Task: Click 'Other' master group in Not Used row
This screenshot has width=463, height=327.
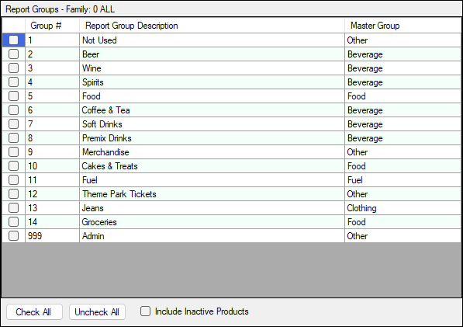Action: point(403,40)
